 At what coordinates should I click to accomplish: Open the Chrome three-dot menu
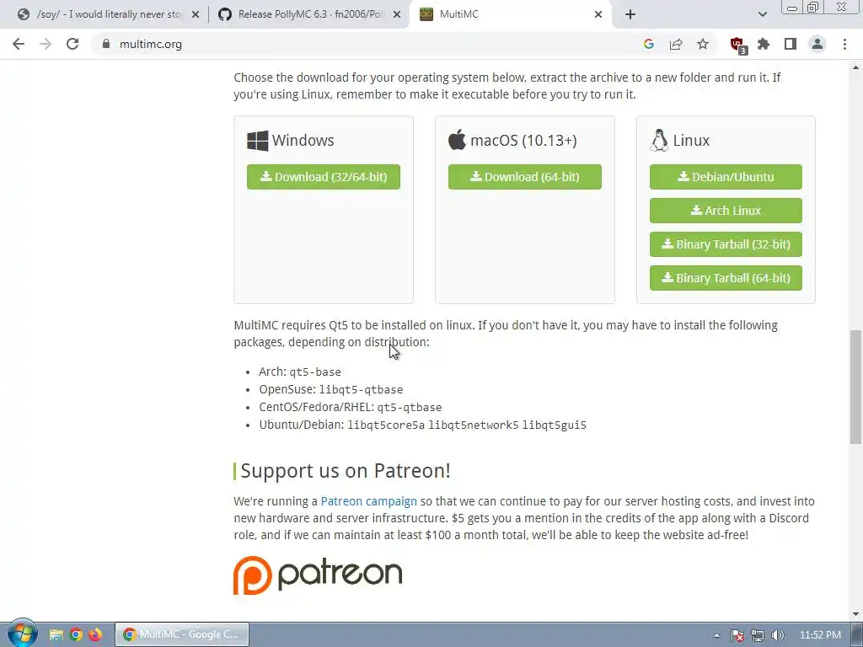tap(844, 44)
